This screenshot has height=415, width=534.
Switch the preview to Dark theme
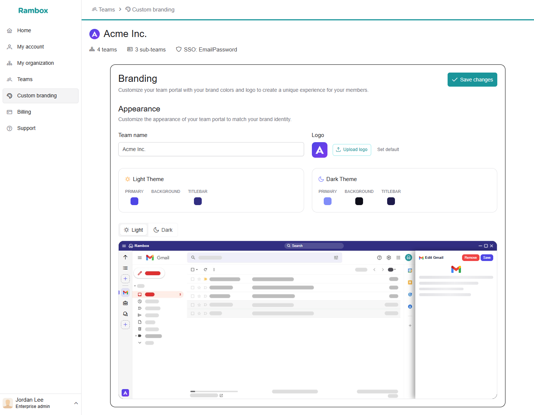coord(163,230)
